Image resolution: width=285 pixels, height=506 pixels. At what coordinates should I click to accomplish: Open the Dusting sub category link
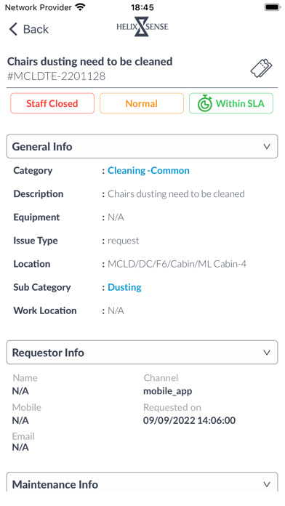click(x=124, y=287)
